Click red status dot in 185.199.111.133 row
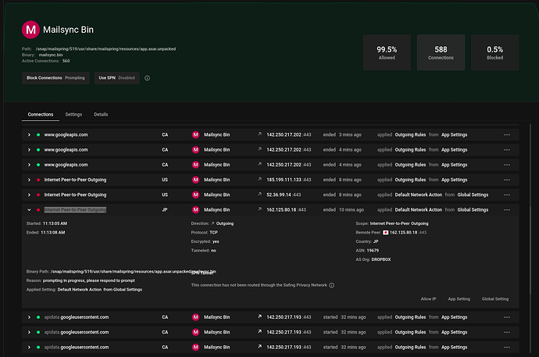The image size is (539, 357). (x=38, y=180)
